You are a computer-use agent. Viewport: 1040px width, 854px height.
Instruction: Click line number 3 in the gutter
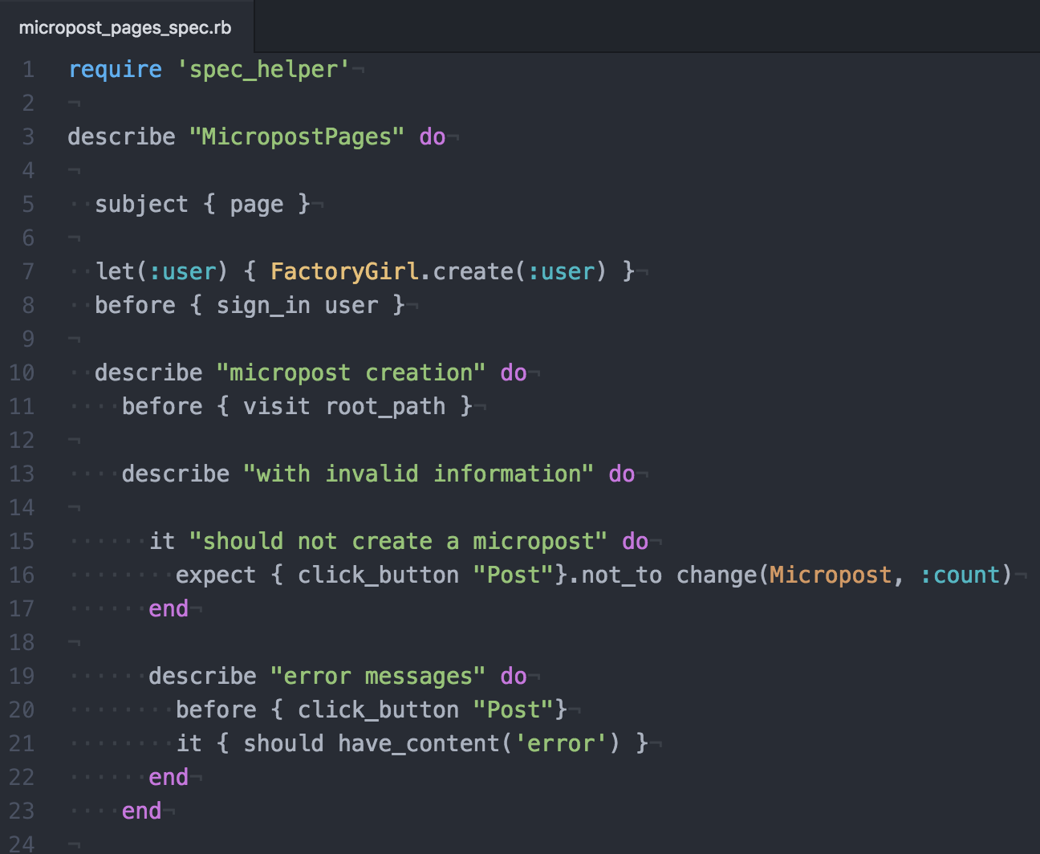[28, 137]
